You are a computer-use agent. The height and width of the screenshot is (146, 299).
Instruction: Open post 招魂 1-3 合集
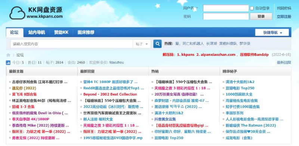click(x=23, y=107)
